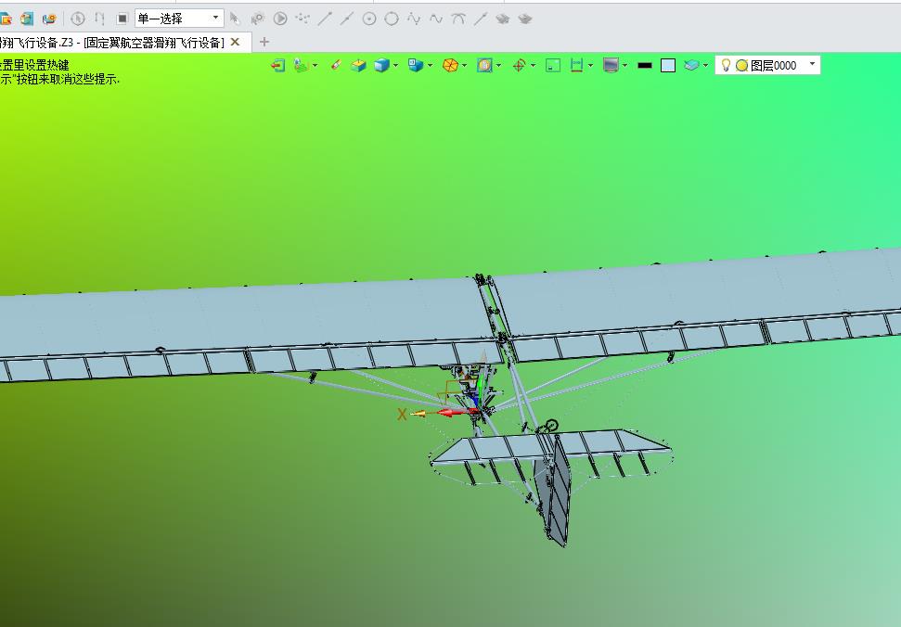The width and height of the screenshot is (901, 627).
Task: Expand the green terrain grid dropdown arrow
Action: pos(315,66)
